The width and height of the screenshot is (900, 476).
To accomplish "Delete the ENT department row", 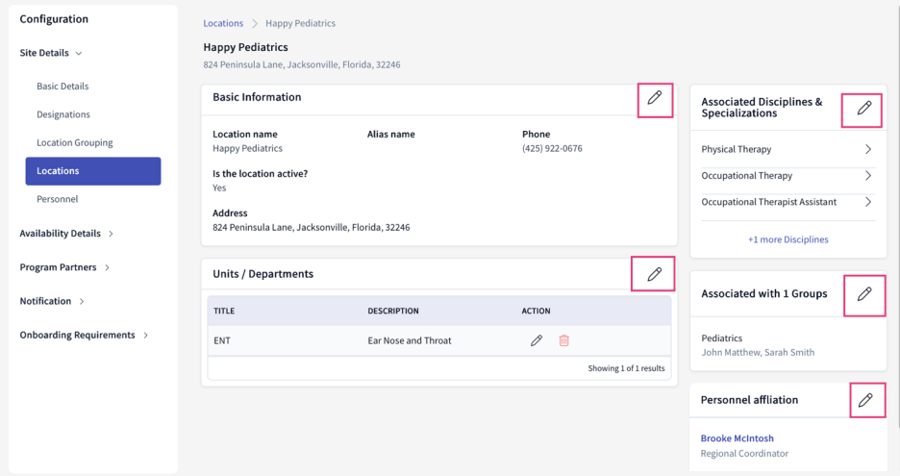I will click(x=564, y=341).
